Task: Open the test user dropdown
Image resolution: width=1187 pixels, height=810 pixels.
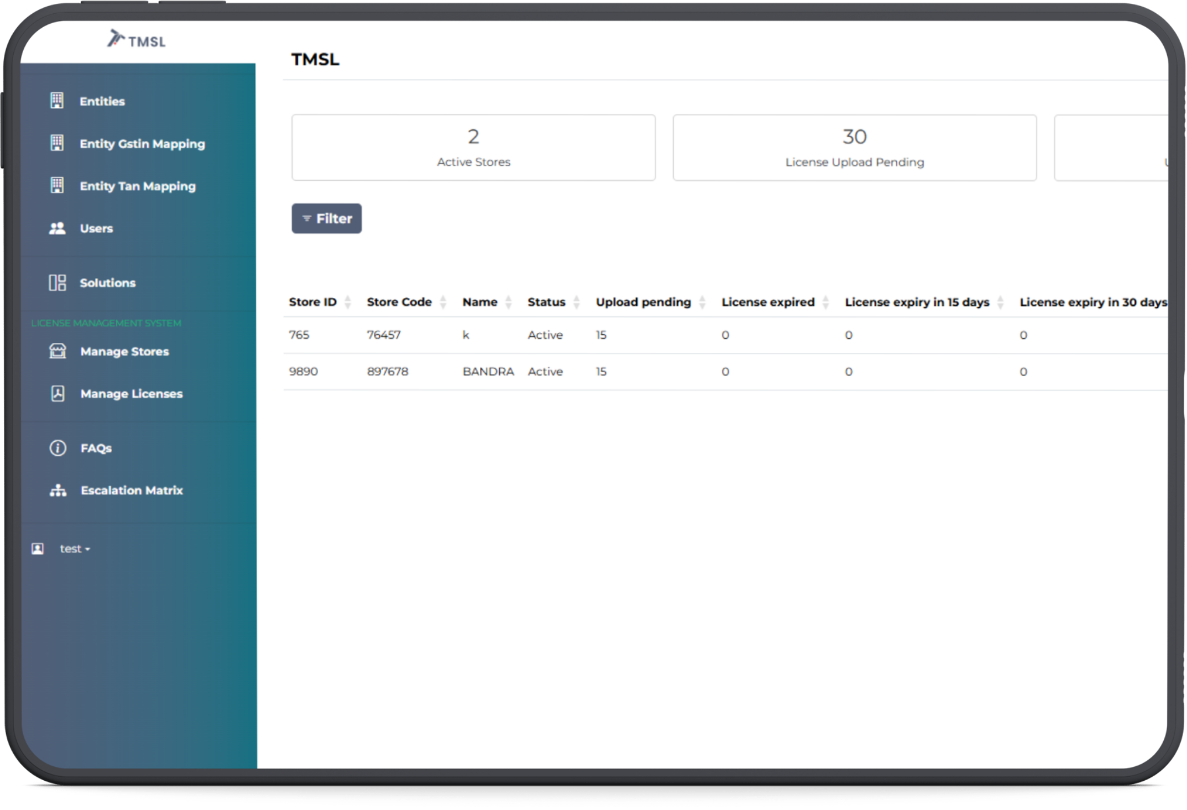Action: click(75, 549)
